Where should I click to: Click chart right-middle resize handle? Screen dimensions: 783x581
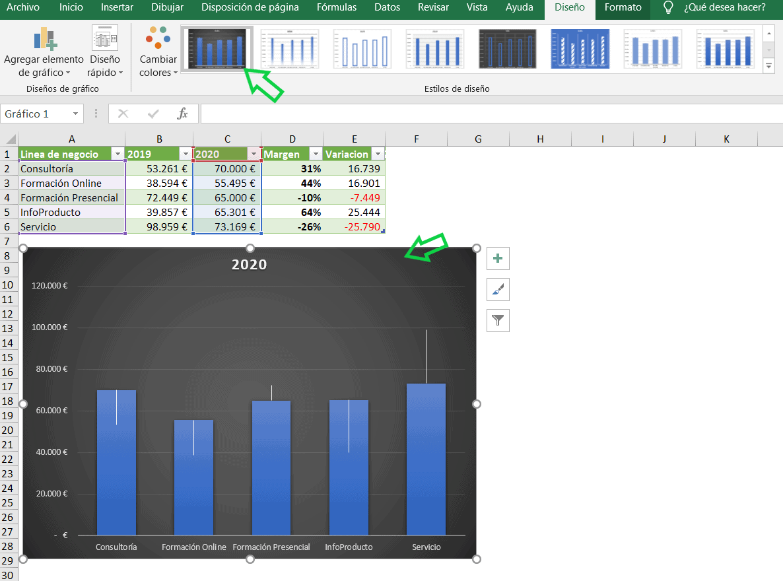477,403
